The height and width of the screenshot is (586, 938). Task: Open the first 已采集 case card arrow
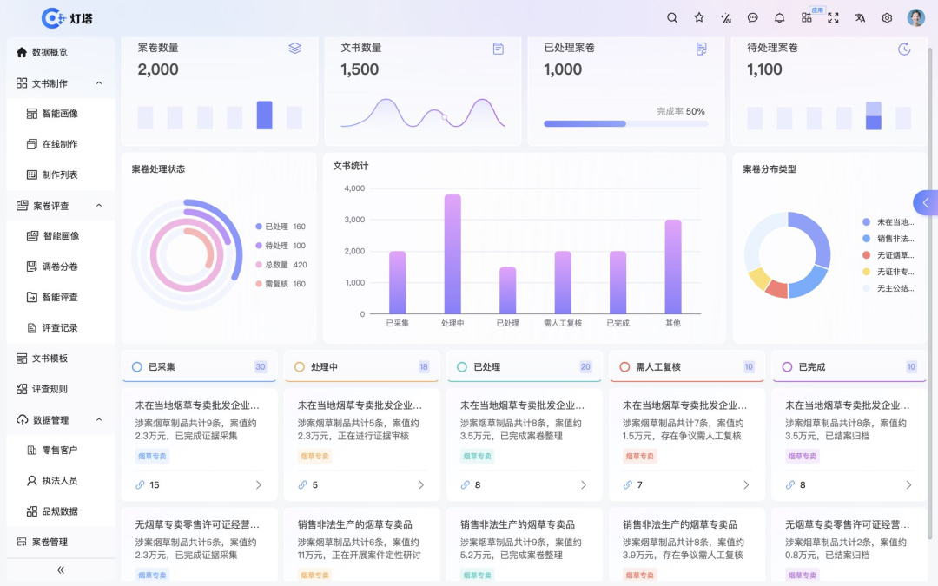[258, 485]
